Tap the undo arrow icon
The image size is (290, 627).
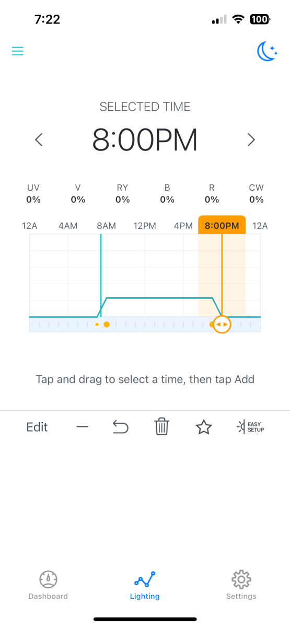[x=121, y=427]
